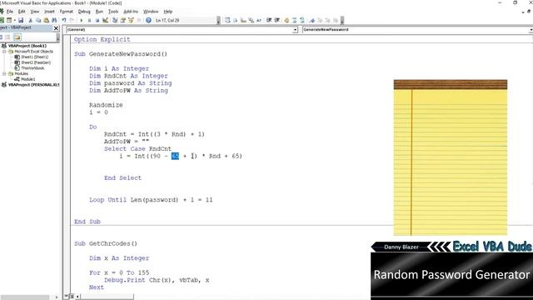
Task: Open the Add-Ins menu
Action: 131,12
